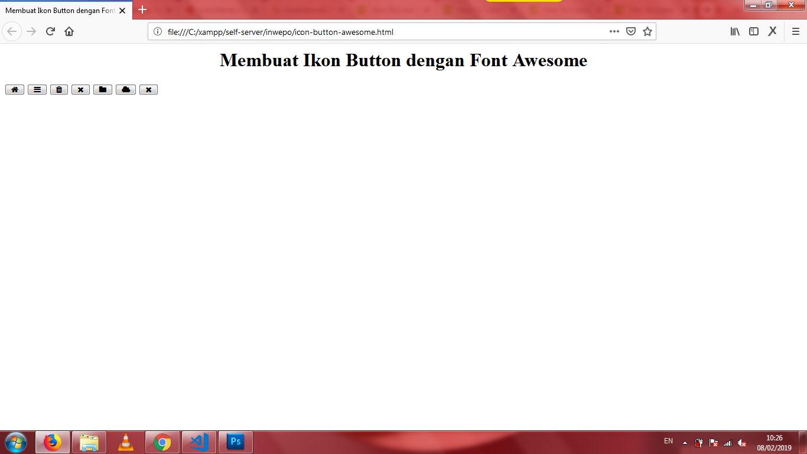Open Firefox's Library icon in the toolbar
The height and width of the screenshot is (454, 807).
click(734, 31)
